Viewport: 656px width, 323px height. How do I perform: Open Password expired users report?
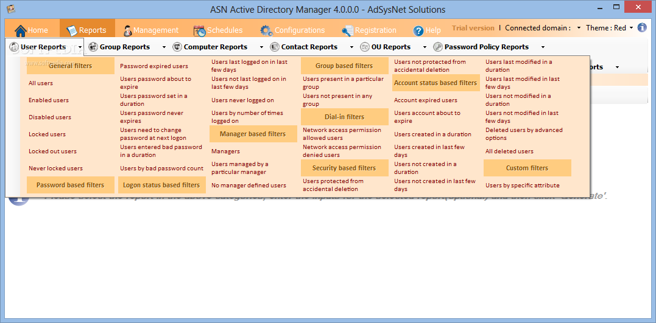pos(154,66)
